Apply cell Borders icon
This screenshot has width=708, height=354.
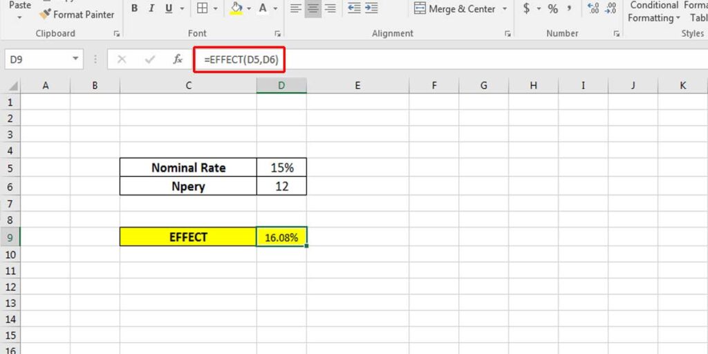203,8
